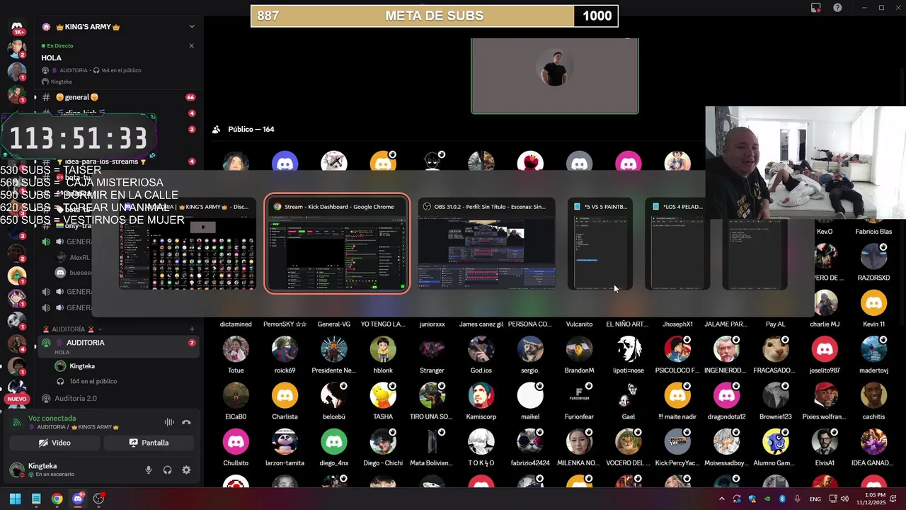The height and width of the screenshot is (510, 906).
Task: Click audience member joselito987 avatar
Action: [825, 349]
